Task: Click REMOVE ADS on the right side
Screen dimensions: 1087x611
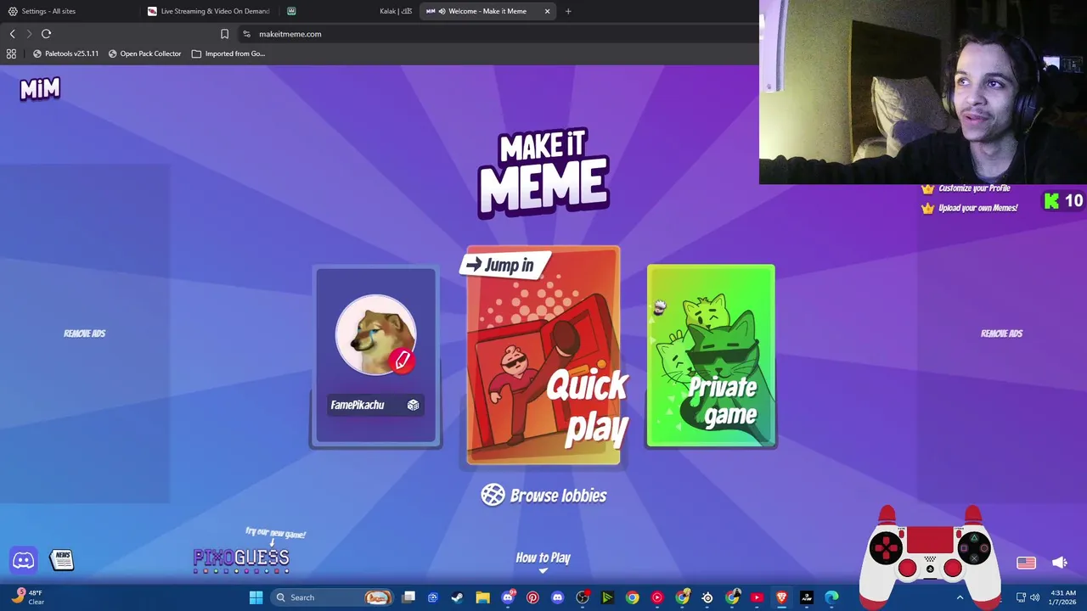Action: click(x=1002, y=334)
